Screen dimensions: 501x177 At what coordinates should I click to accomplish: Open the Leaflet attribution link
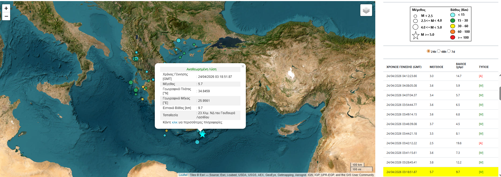click(x=183, y=175)
